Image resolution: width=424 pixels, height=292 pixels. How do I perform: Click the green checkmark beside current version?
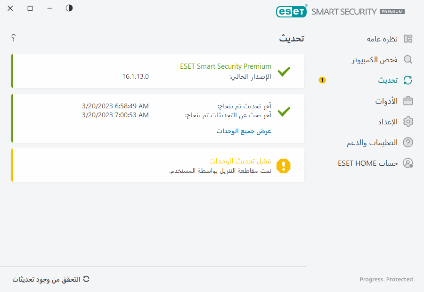coord(284,72)
